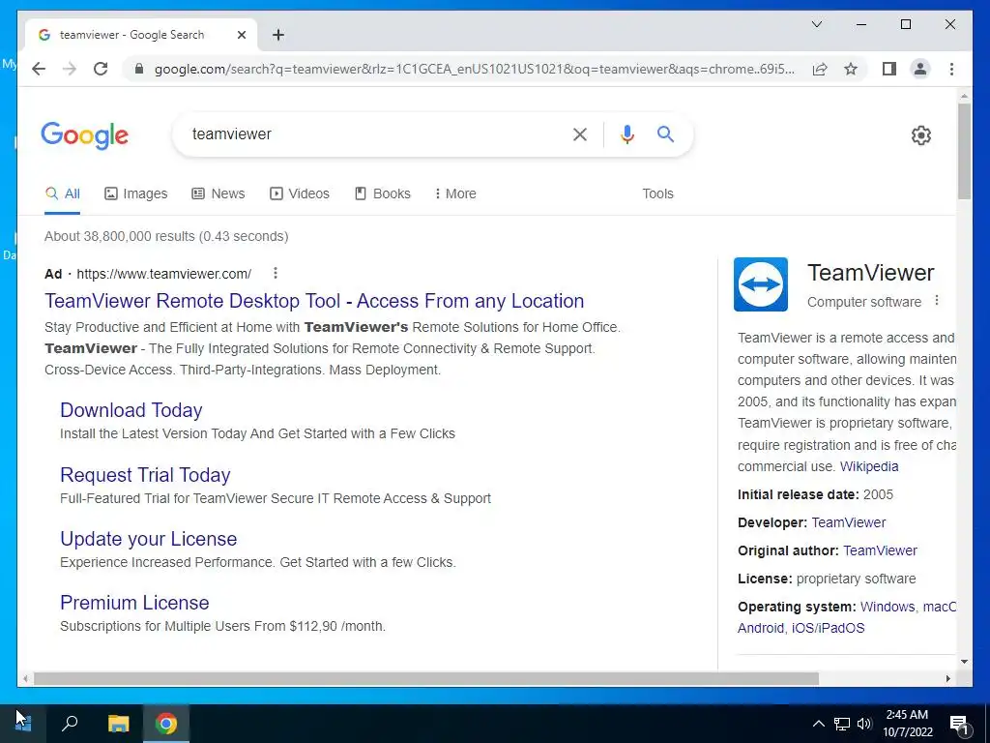This screenshot has width=990, height=743.
Task: Click into the teamviewer search field
Action: click(372, 134)
